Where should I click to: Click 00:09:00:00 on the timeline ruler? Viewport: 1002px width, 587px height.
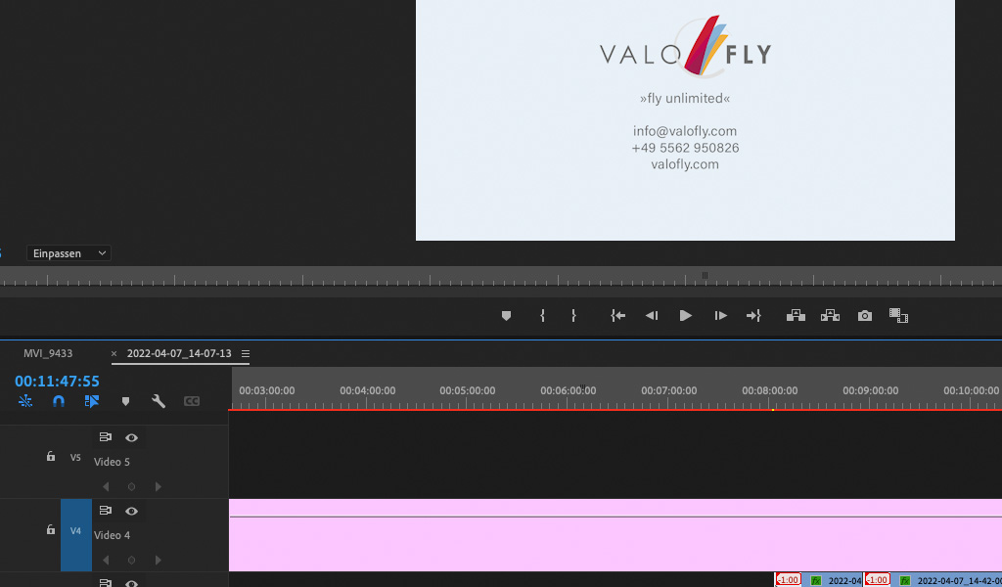point(870,390)
